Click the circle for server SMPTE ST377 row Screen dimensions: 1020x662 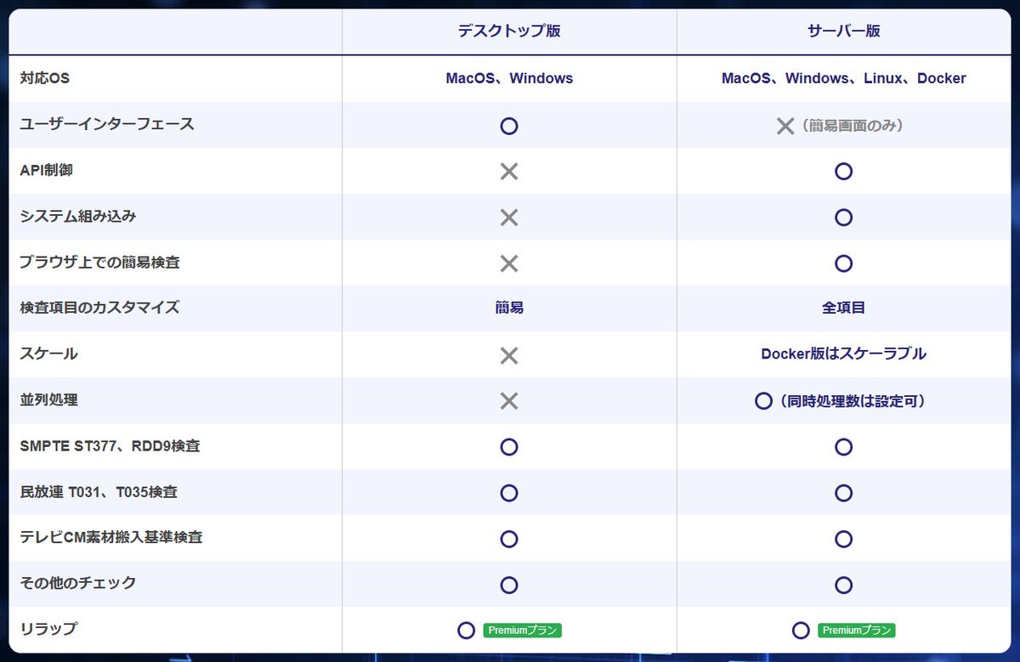843,447
